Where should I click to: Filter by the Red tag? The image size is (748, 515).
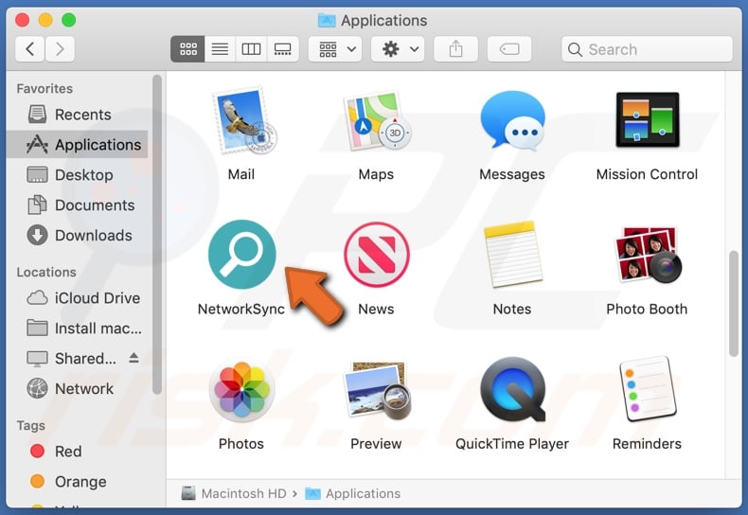click(79, 452)
